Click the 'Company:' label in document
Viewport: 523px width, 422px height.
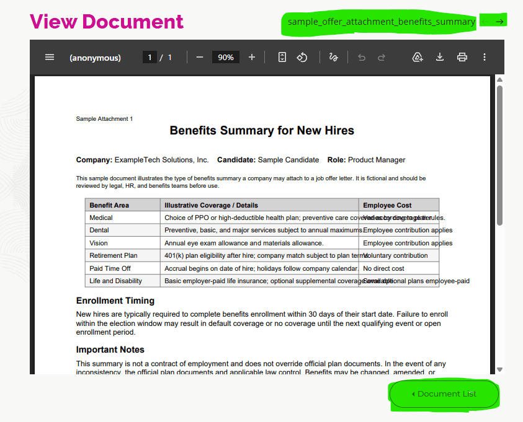click(94, 160)
